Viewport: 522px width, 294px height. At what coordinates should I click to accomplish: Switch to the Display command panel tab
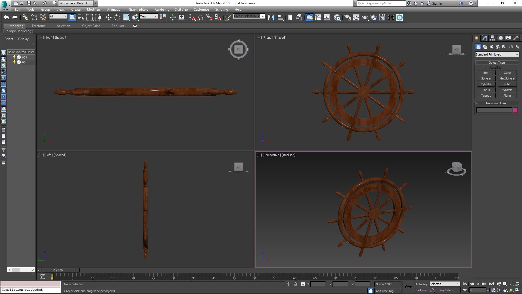508,38
